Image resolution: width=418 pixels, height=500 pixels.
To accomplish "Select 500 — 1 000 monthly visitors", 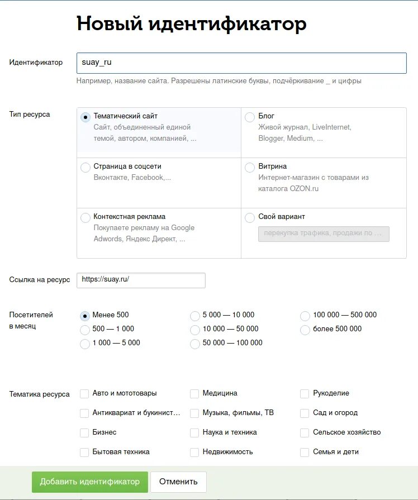I will click(x=84, y=330).
